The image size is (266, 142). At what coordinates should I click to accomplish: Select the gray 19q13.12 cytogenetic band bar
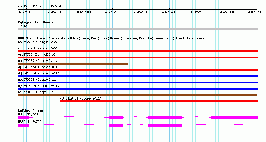click(x=137, y=29)
